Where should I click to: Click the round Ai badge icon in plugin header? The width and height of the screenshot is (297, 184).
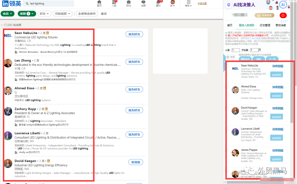[x=283, y=5]
